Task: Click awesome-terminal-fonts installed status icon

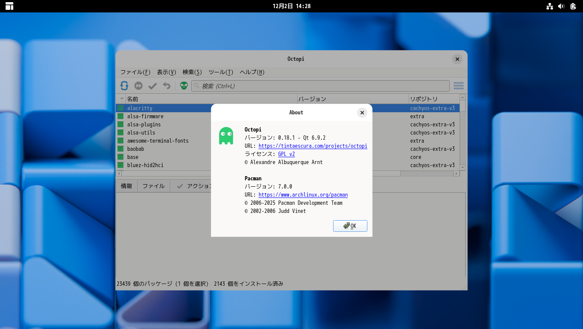Action: (x=120, y=141)
